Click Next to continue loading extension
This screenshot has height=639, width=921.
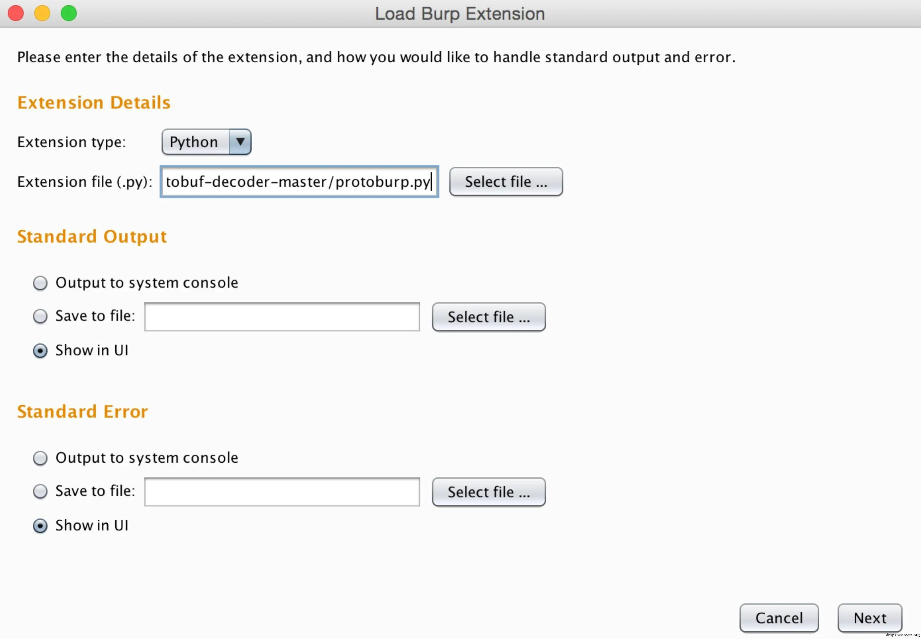[869, 618]
